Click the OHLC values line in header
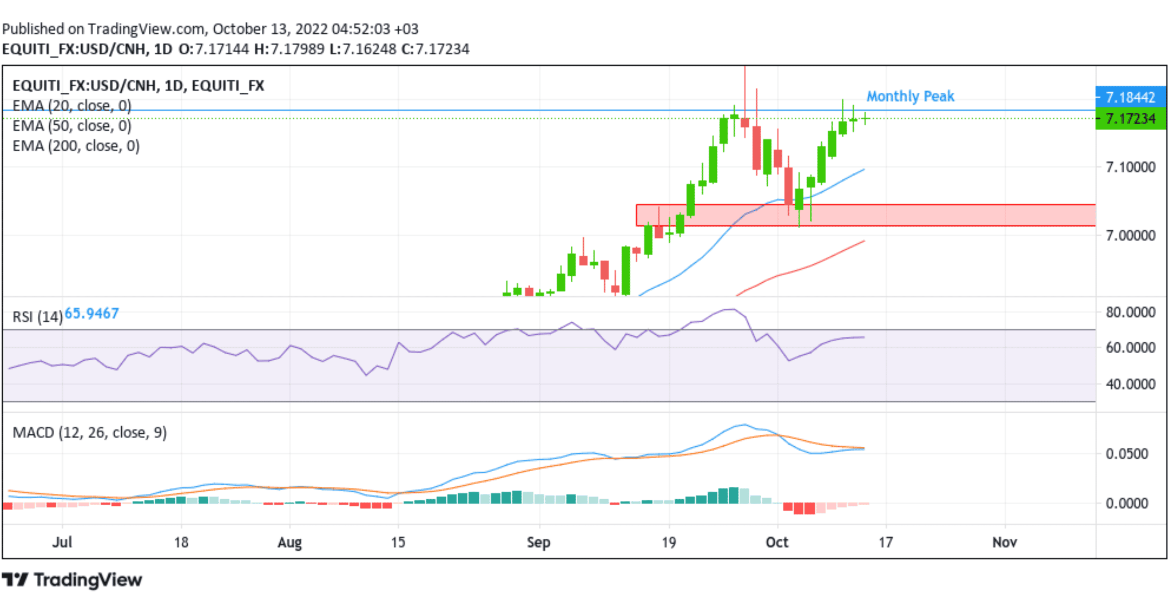This screenshot has height=614, width=1169. [x=324, y=49]
